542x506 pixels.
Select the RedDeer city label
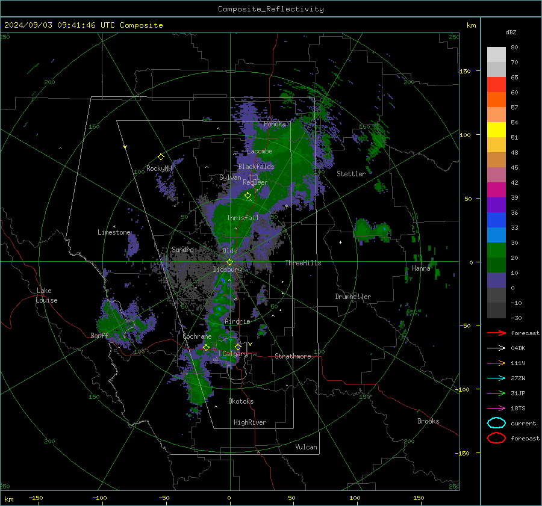[x=255, y=182]
